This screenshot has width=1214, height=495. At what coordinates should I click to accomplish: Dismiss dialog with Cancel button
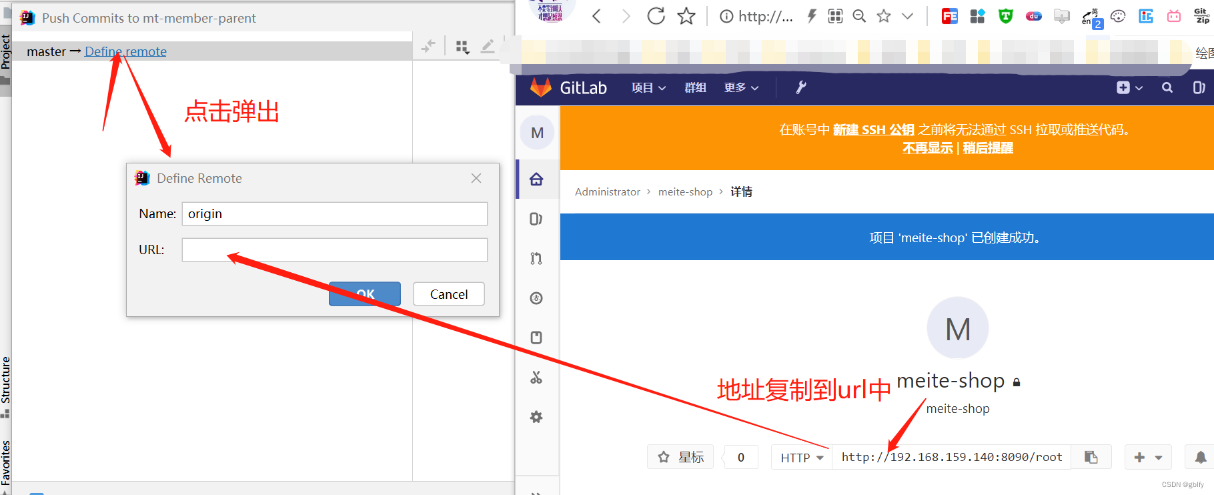click(449, 294)
